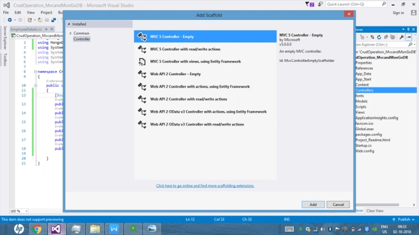The height and width of the screenshot is (235, 419).
Task: Toggle auto-hide pin on Solution Explorer
Action: 408,30
